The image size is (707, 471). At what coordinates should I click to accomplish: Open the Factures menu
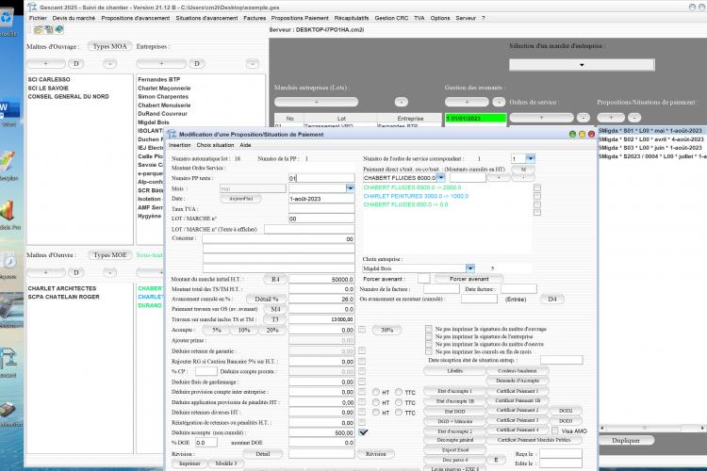point(255,18)
